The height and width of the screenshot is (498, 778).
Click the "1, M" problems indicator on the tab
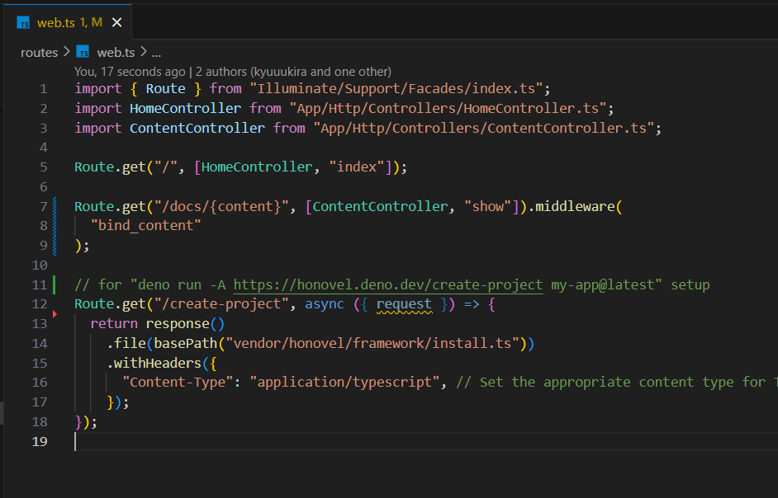click(x=91, y=24)
